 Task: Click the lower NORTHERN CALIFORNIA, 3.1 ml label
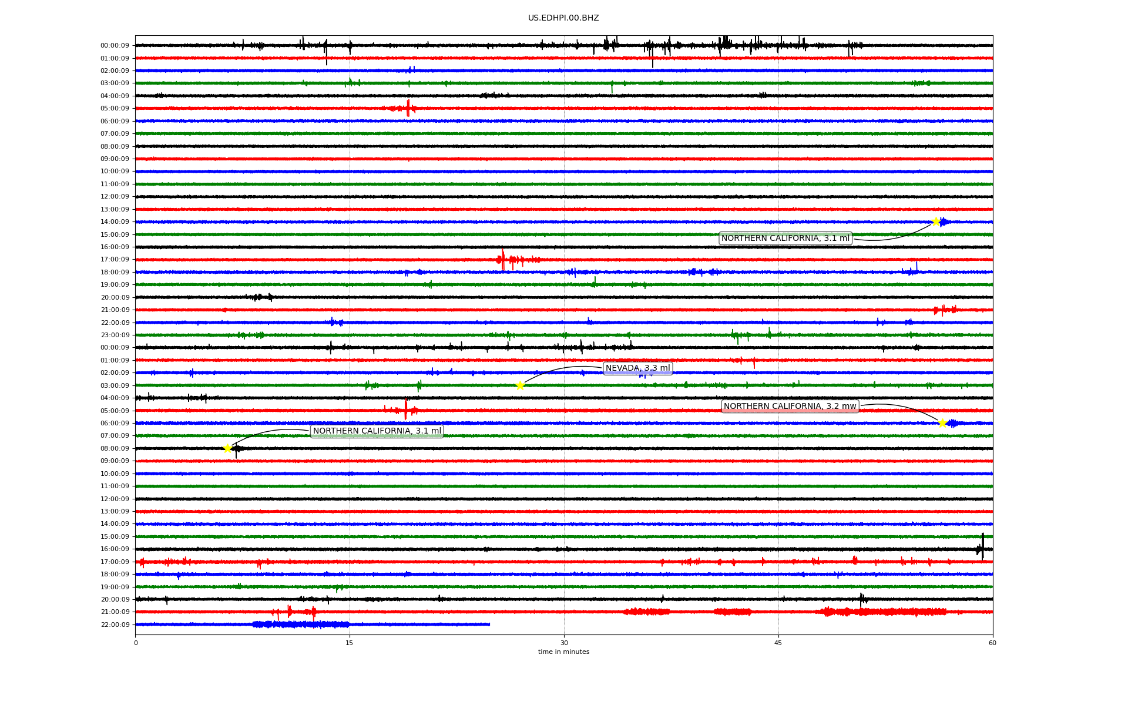coord(377,431)
